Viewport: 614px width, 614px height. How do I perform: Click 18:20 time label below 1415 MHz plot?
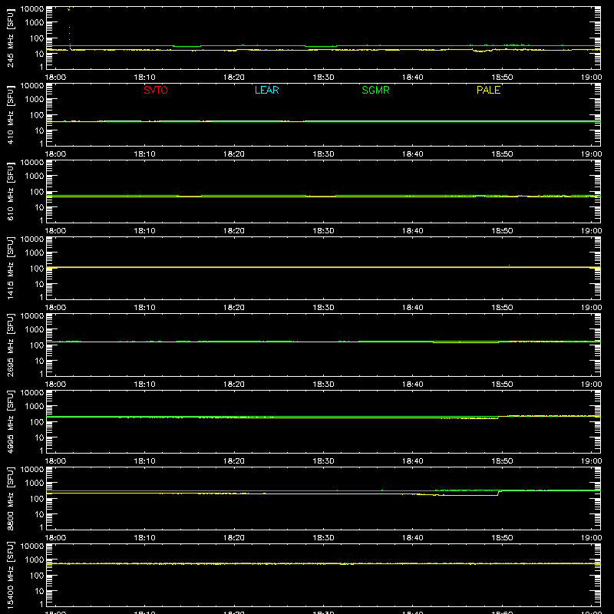pos(234,308)
